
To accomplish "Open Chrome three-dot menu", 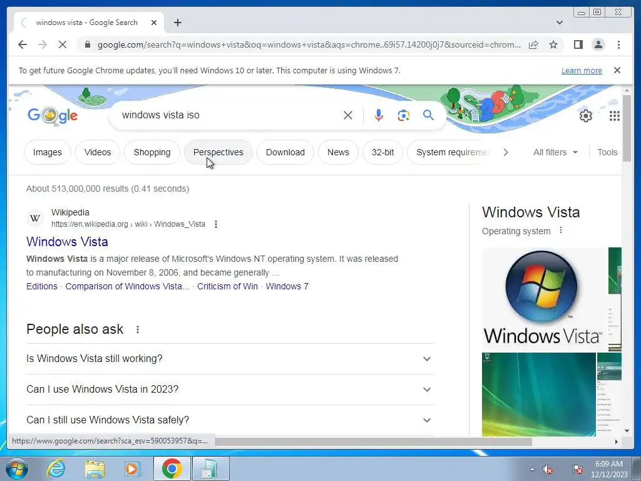I will [618, 44].
